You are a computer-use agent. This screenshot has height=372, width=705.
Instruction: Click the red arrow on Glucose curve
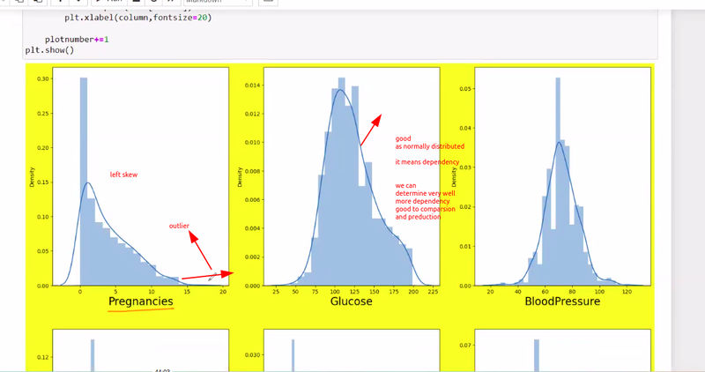pos(370,130)
